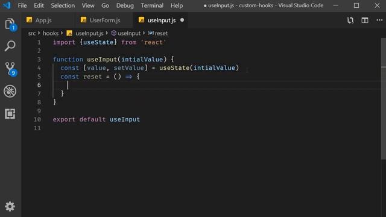Expand the hooks breadcrumb folder

(51, 33)
